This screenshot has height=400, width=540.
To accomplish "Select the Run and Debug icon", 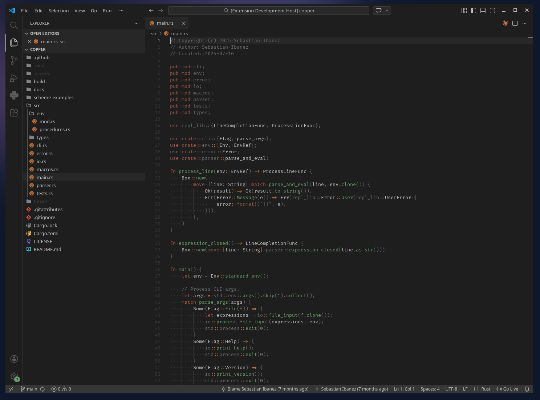I will click(14, 78).
